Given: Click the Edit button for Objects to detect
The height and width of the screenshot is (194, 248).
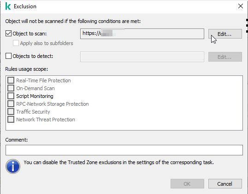Looking at the screenshot, I should [225, 57].
